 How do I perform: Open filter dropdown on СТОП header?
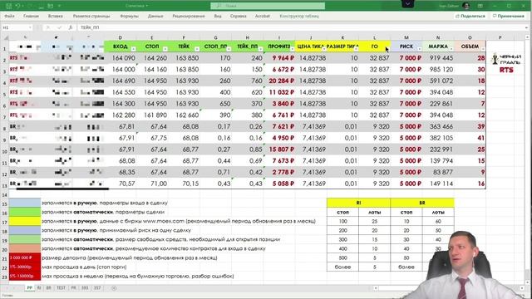point(165,49)
